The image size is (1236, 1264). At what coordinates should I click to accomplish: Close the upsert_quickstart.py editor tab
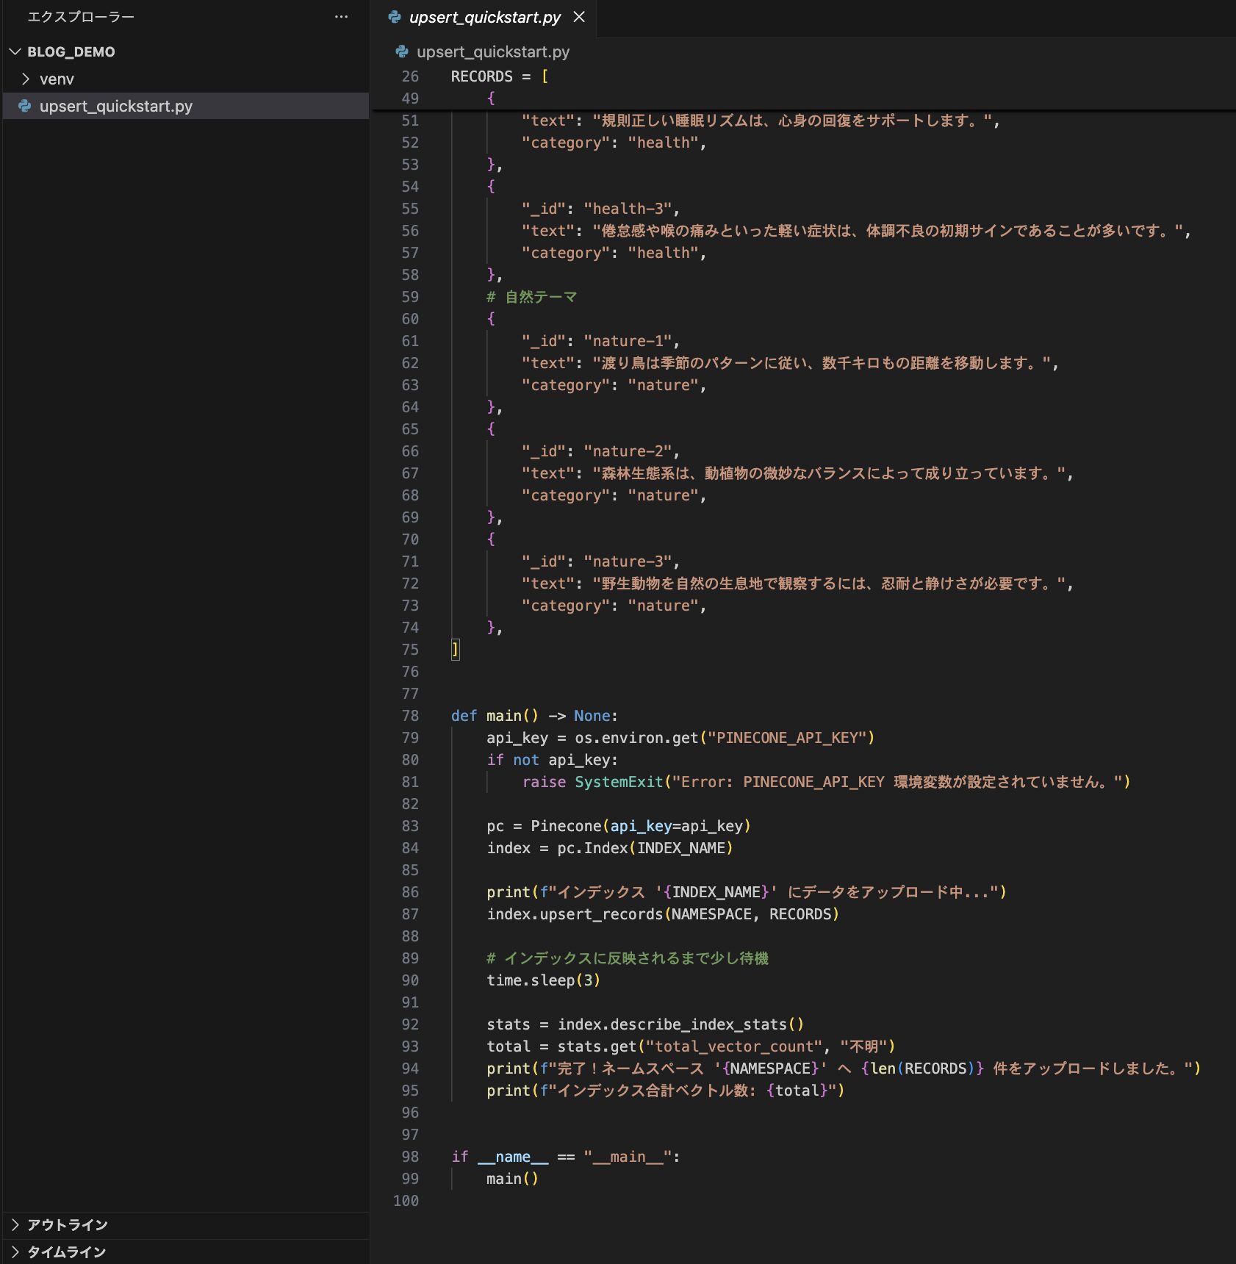[x=579, y=17]
